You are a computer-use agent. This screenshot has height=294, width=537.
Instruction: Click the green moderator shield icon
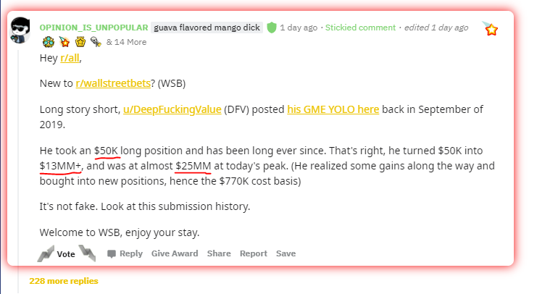click(x=272, y=28)
